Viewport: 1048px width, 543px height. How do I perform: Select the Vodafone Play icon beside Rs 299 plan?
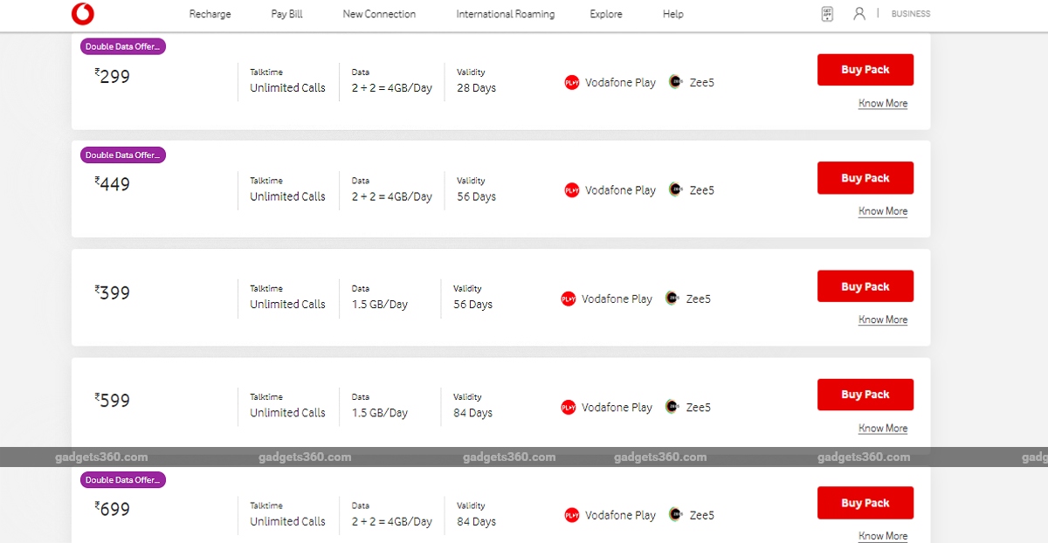coord(571,82)
